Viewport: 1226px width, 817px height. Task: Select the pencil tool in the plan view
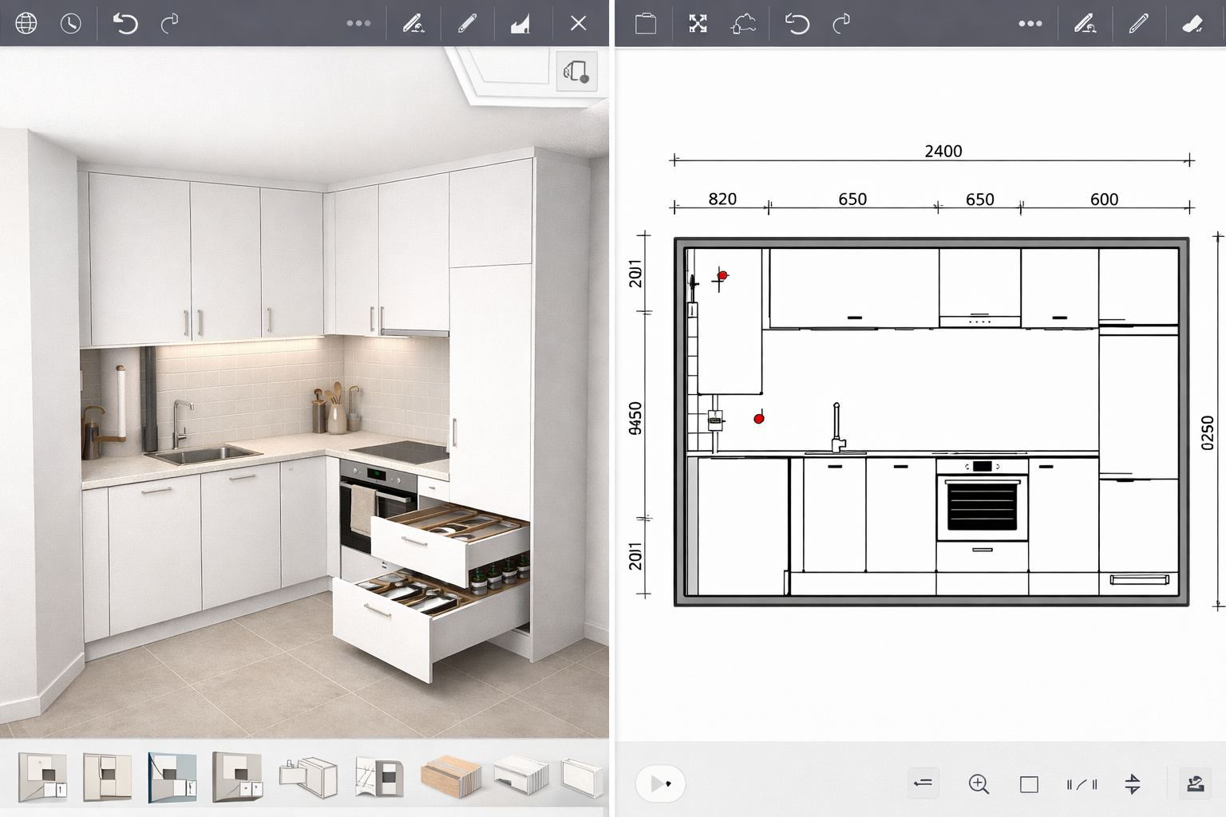1139,23
